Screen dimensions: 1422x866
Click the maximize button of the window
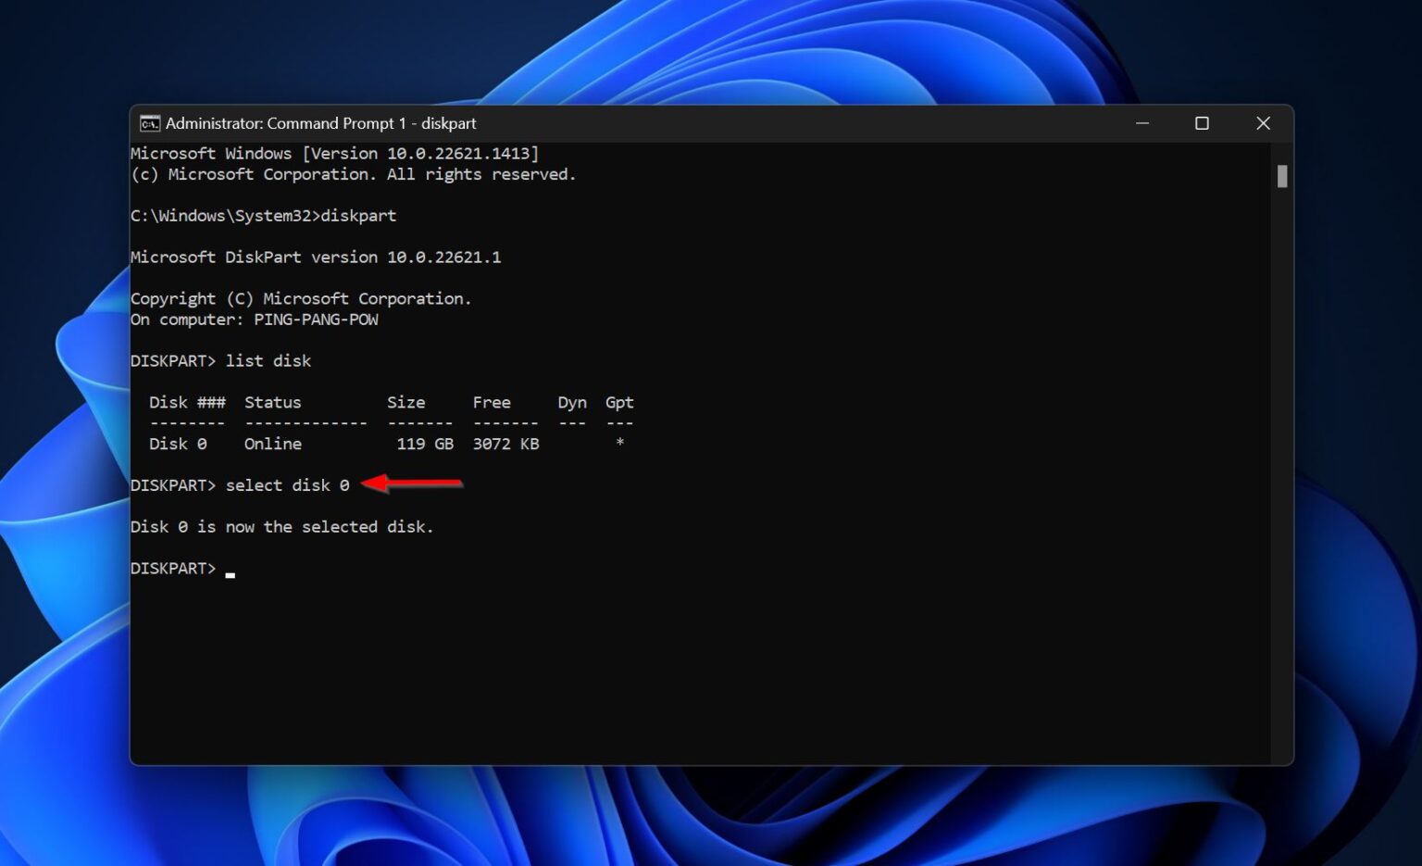[1203, 122]
